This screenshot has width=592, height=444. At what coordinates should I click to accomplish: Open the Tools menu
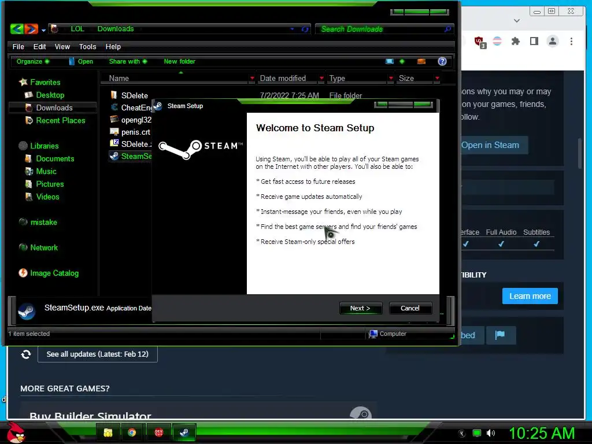(87, 46)
